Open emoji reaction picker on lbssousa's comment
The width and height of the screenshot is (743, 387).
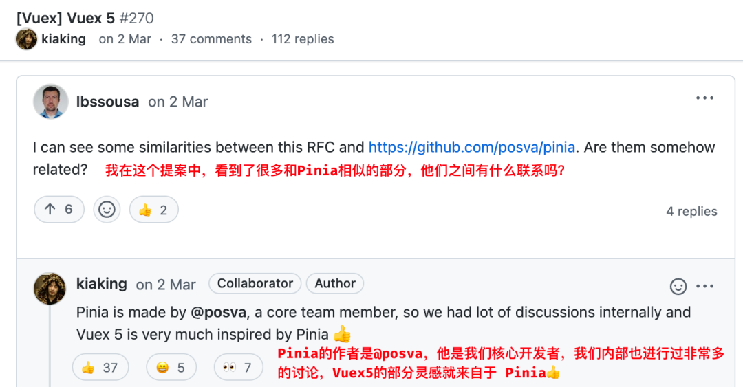[107, 210]
